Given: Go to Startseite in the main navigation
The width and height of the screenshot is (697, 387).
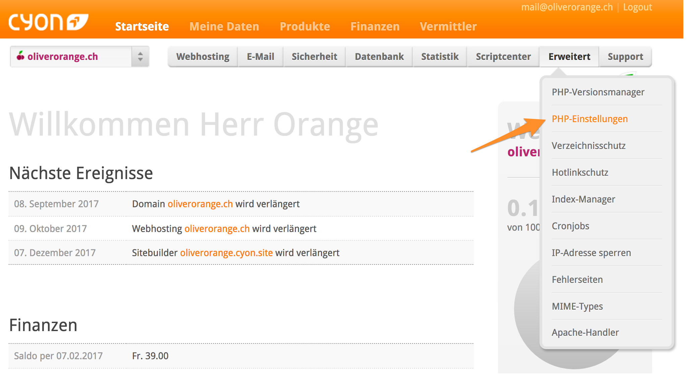Looking at the screenshot, I should tap(142, 26).
